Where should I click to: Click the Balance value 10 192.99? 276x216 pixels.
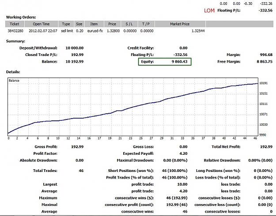click(75, 62)
